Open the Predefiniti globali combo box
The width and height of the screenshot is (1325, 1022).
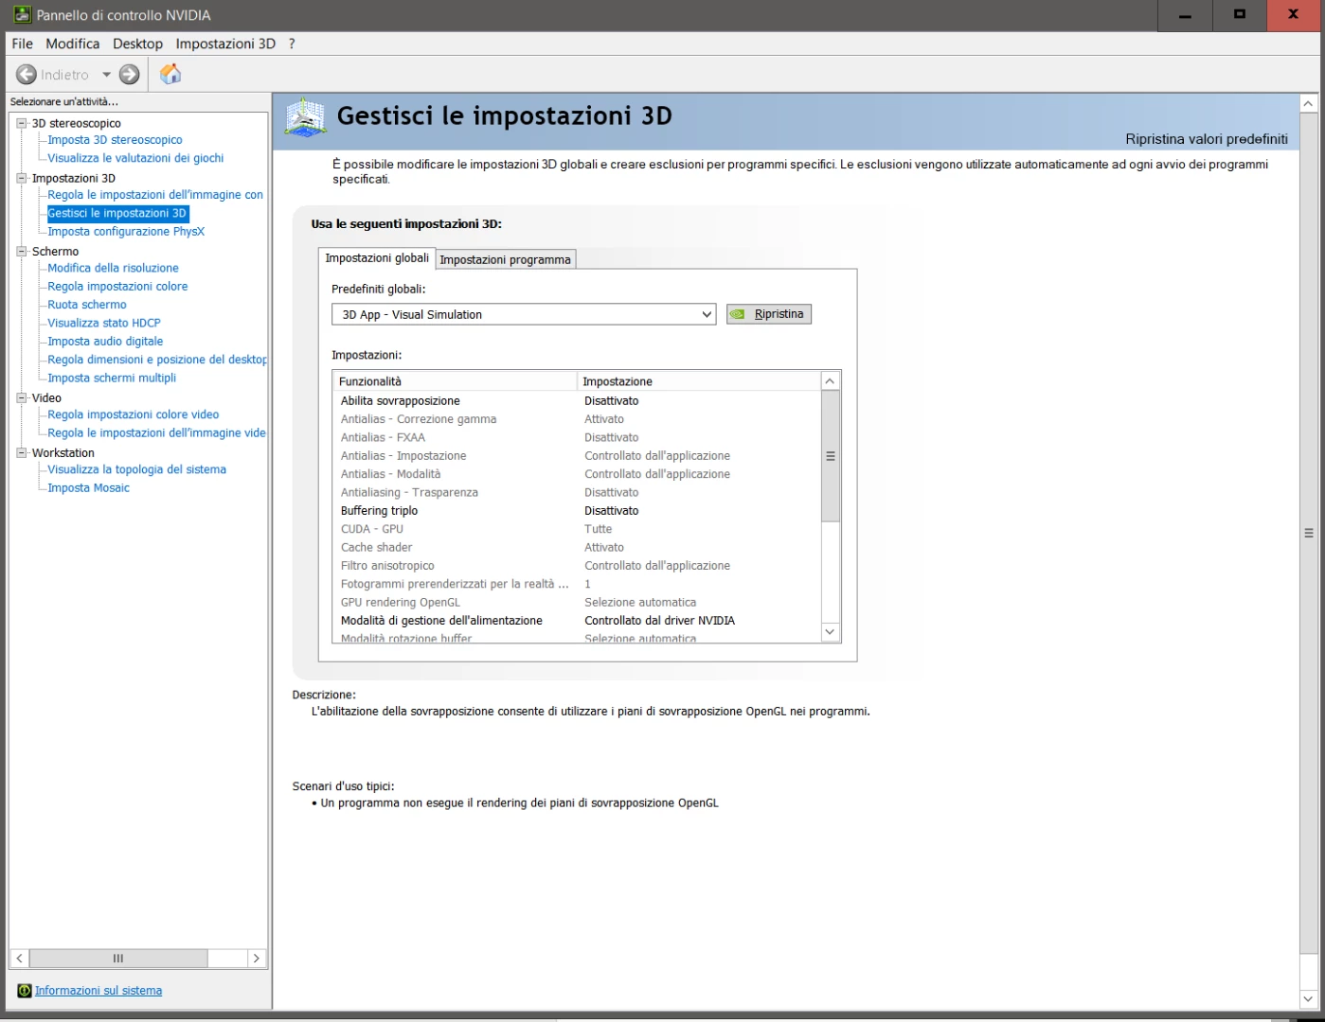point(524,314)
